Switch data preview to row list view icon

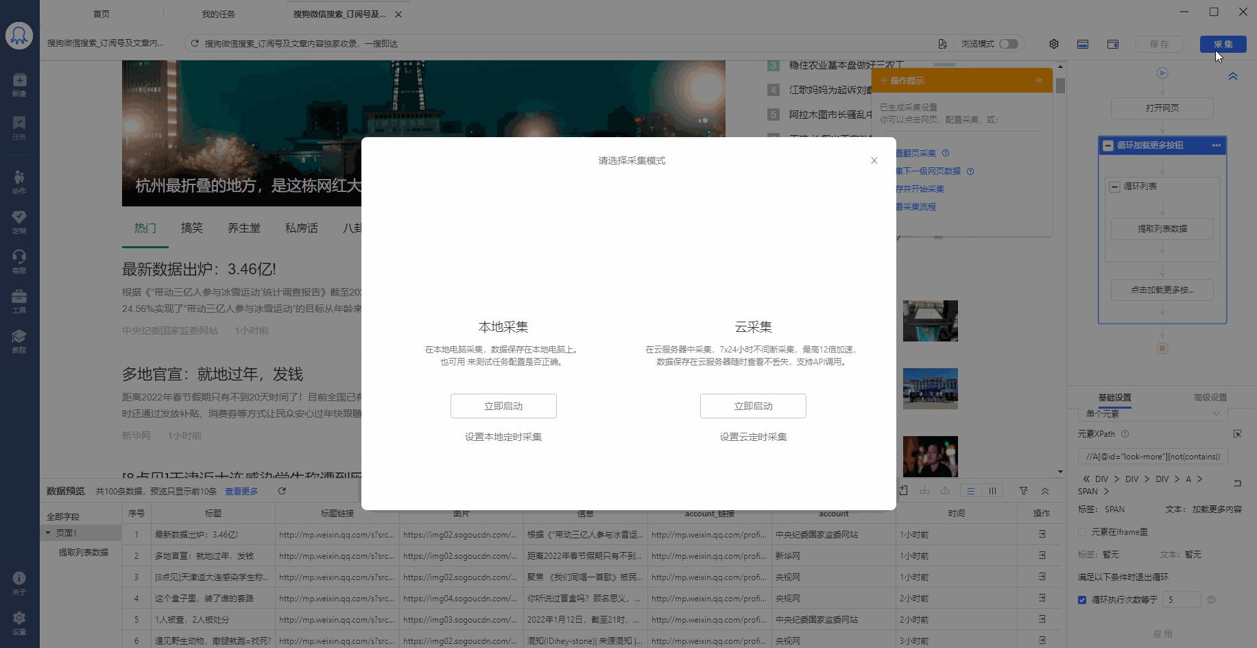[970, 491]
